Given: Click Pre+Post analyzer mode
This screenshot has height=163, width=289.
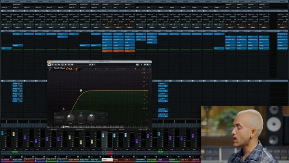Looking at the screenshot, I should 121,129.
